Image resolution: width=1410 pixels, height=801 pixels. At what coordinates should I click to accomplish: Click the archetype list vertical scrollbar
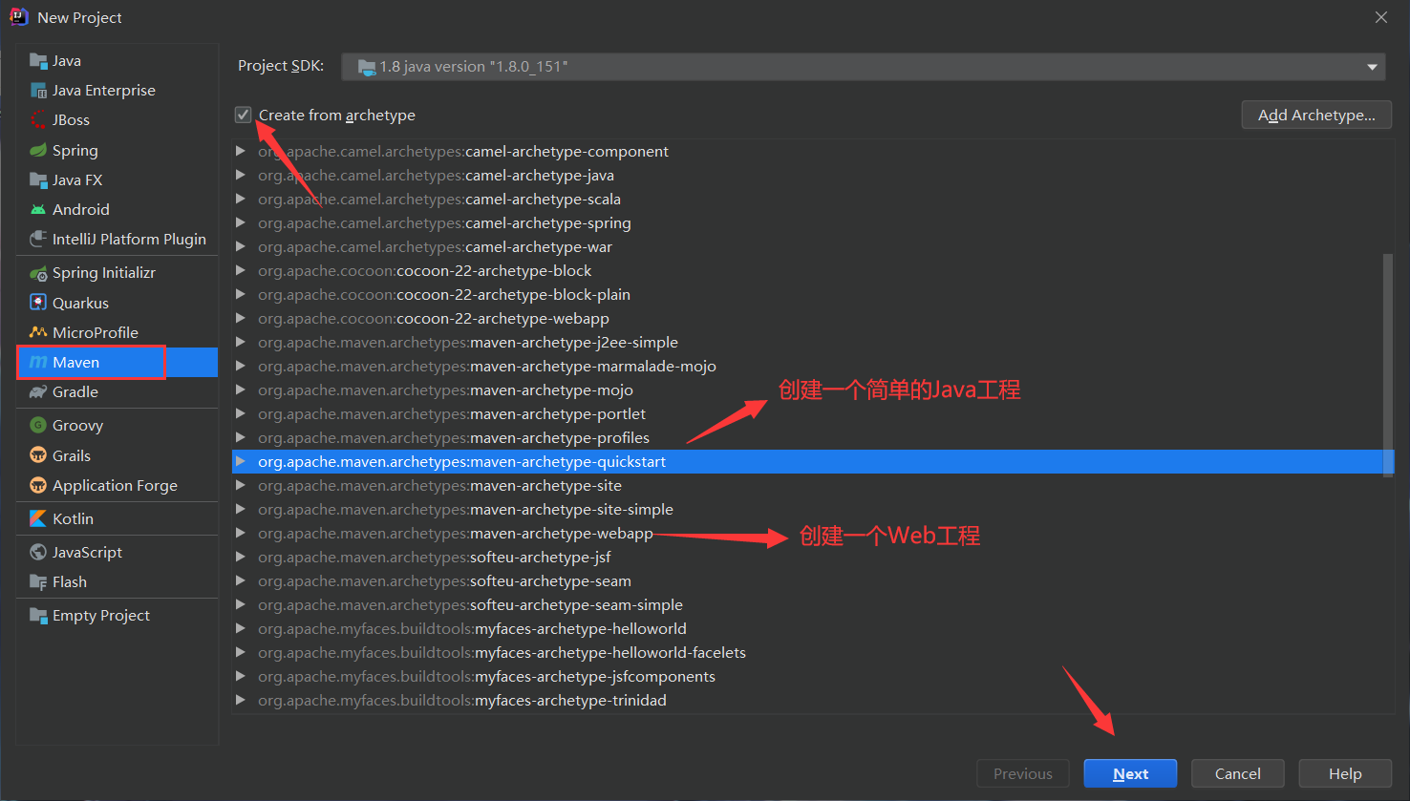(x=1389, y=368)
